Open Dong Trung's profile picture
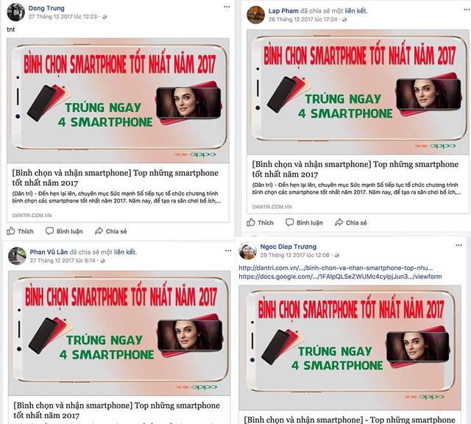The width and height of the screenshot is (471, 424). (x=16, y=12)
